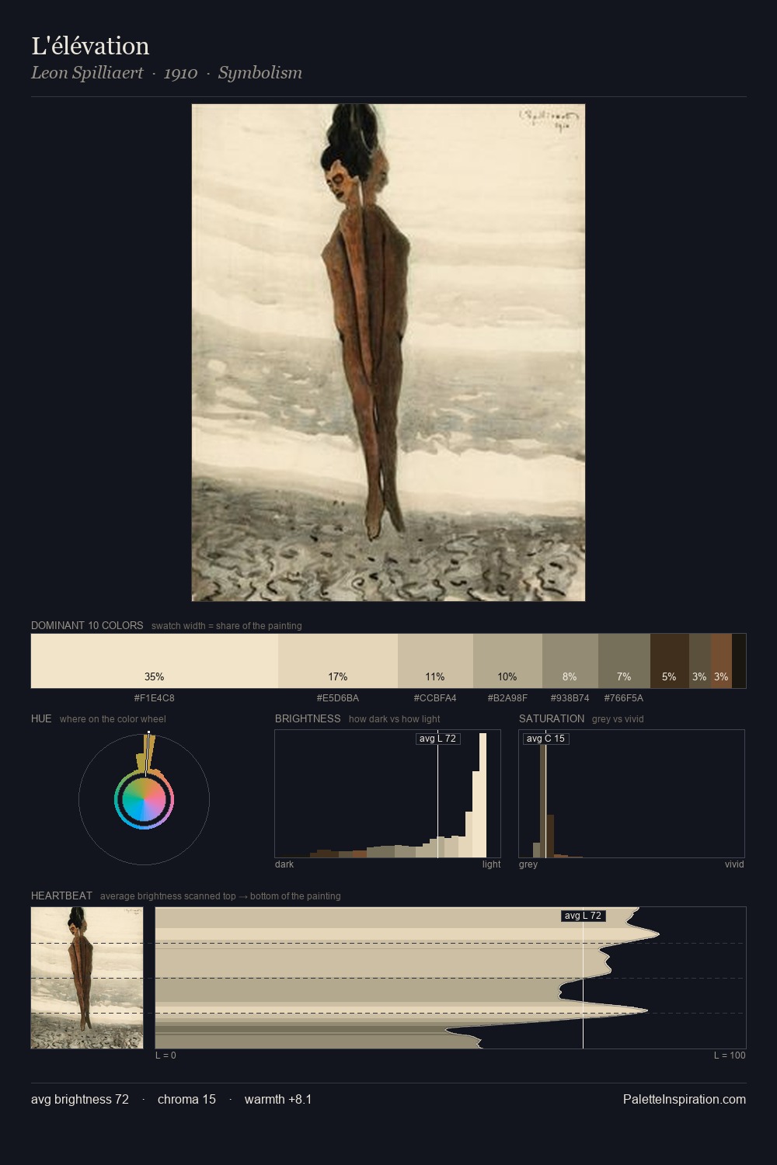Screen dimensions: 777x1165
Task: Click the 'L = 0' axis label
Action: click(x=166, y=1055)
